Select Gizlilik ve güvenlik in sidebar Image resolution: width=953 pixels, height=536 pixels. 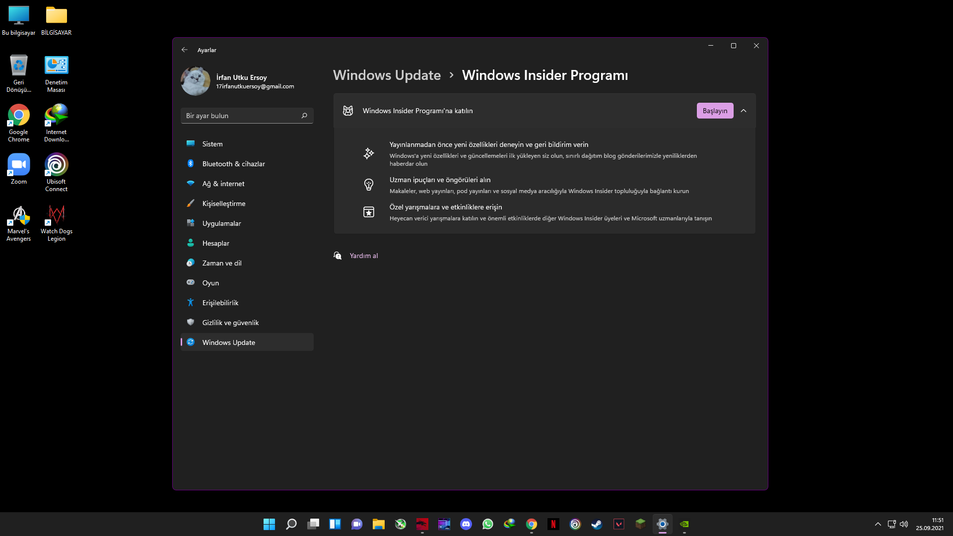[230, 323]
